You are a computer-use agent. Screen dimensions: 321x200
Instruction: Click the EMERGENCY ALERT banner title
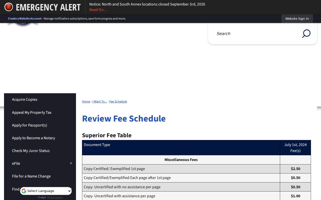click(48, 7)
